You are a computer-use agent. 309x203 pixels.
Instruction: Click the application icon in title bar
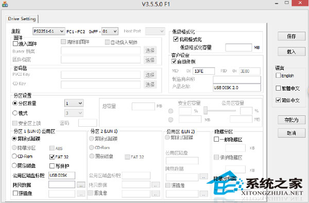[5, 4]
